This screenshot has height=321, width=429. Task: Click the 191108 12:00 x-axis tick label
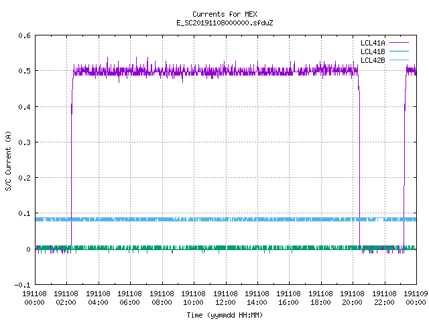pyautogui.click(x=225, y=298)
